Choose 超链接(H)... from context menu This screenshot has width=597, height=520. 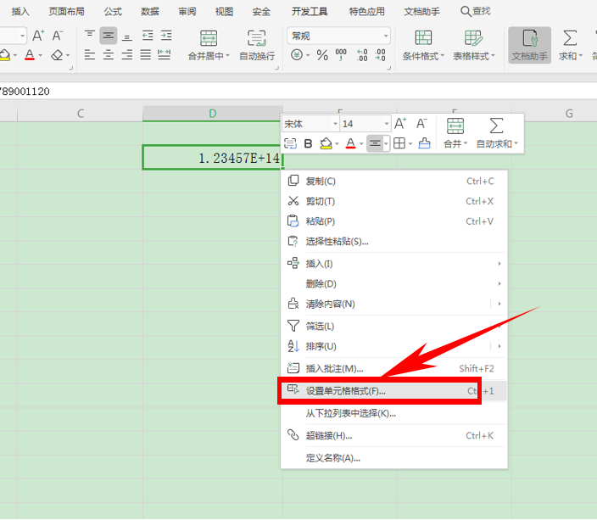tap(393, 435)
